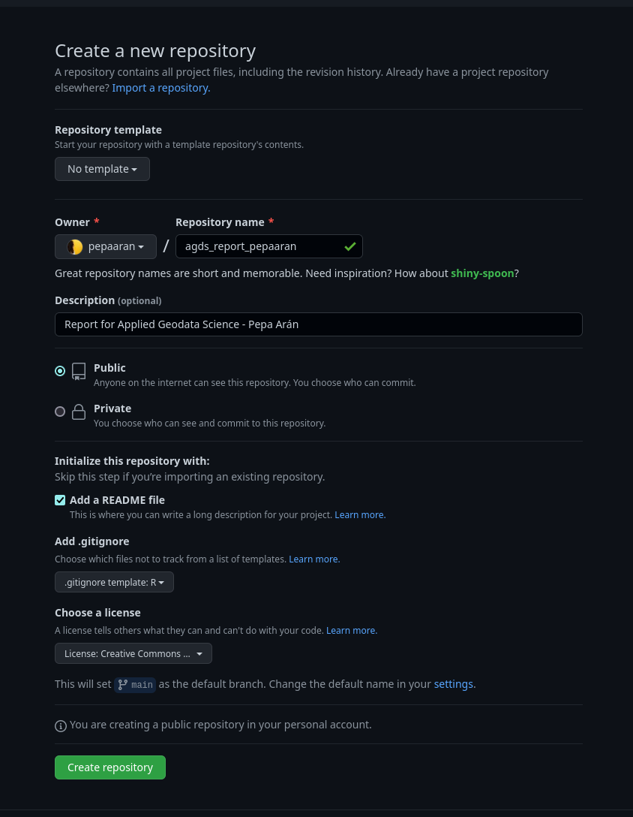The width and height of the screenshot is (633, 817).
Task: Click the info circle icon near the repository notice
Action: coord(61,725)
